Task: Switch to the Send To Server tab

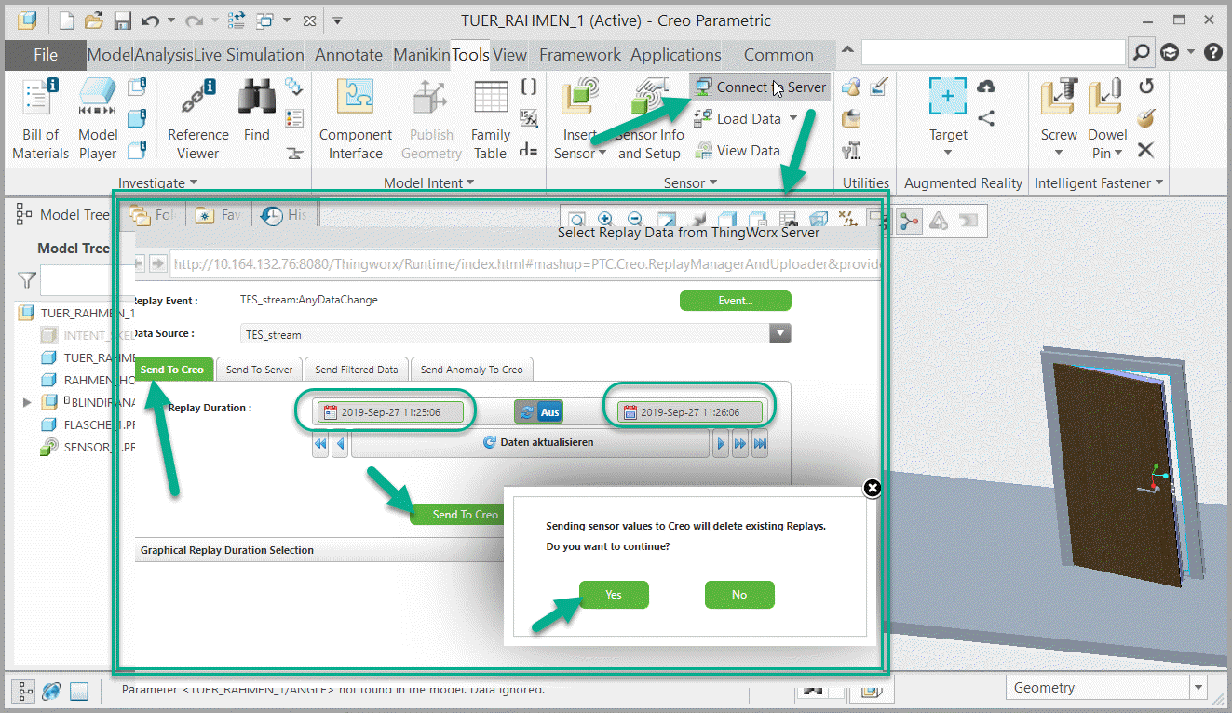Action: tap(259, 369)
